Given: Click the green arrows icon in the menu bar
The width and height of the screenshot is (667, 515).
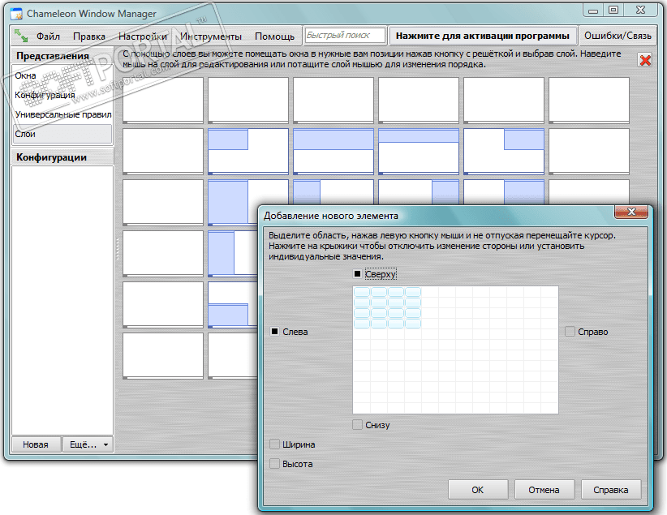Looking at the screenshot, I should [x=21, y=36].
